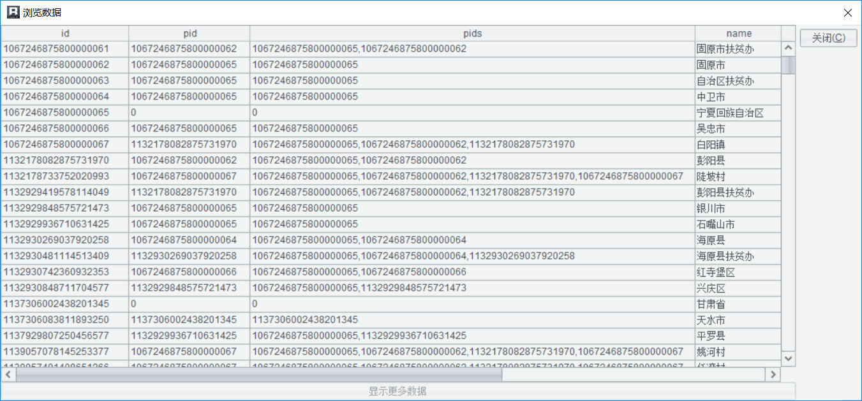Select name cell 银川市
Viewport: 862px width, 401px height.
pyautogui.click(x=738, y=208)
